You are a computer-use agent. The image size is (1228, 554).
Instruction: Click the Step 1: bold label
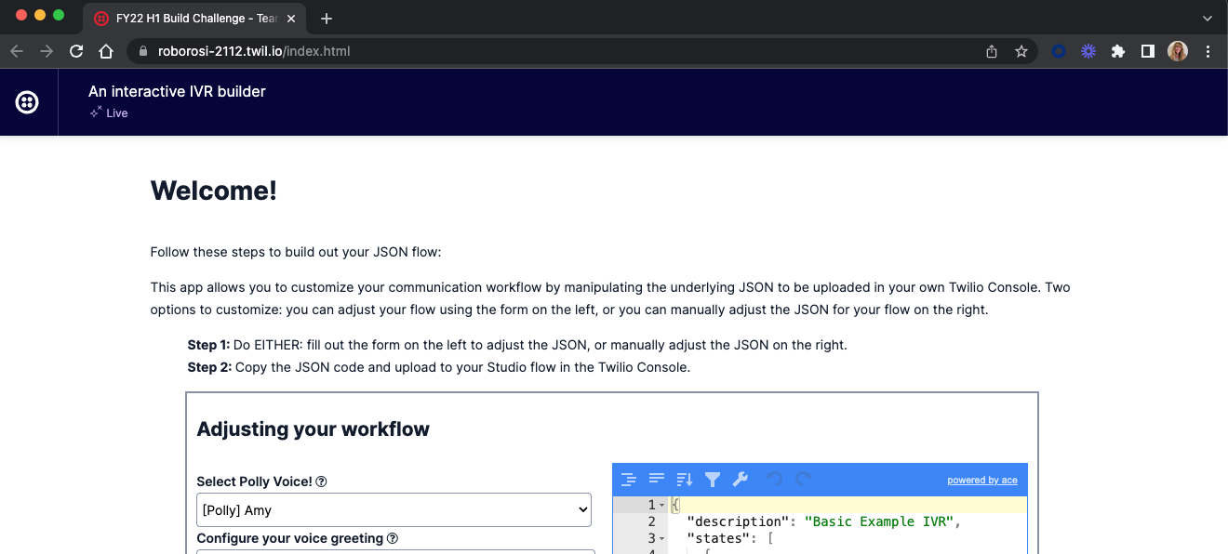click(208, 345)
